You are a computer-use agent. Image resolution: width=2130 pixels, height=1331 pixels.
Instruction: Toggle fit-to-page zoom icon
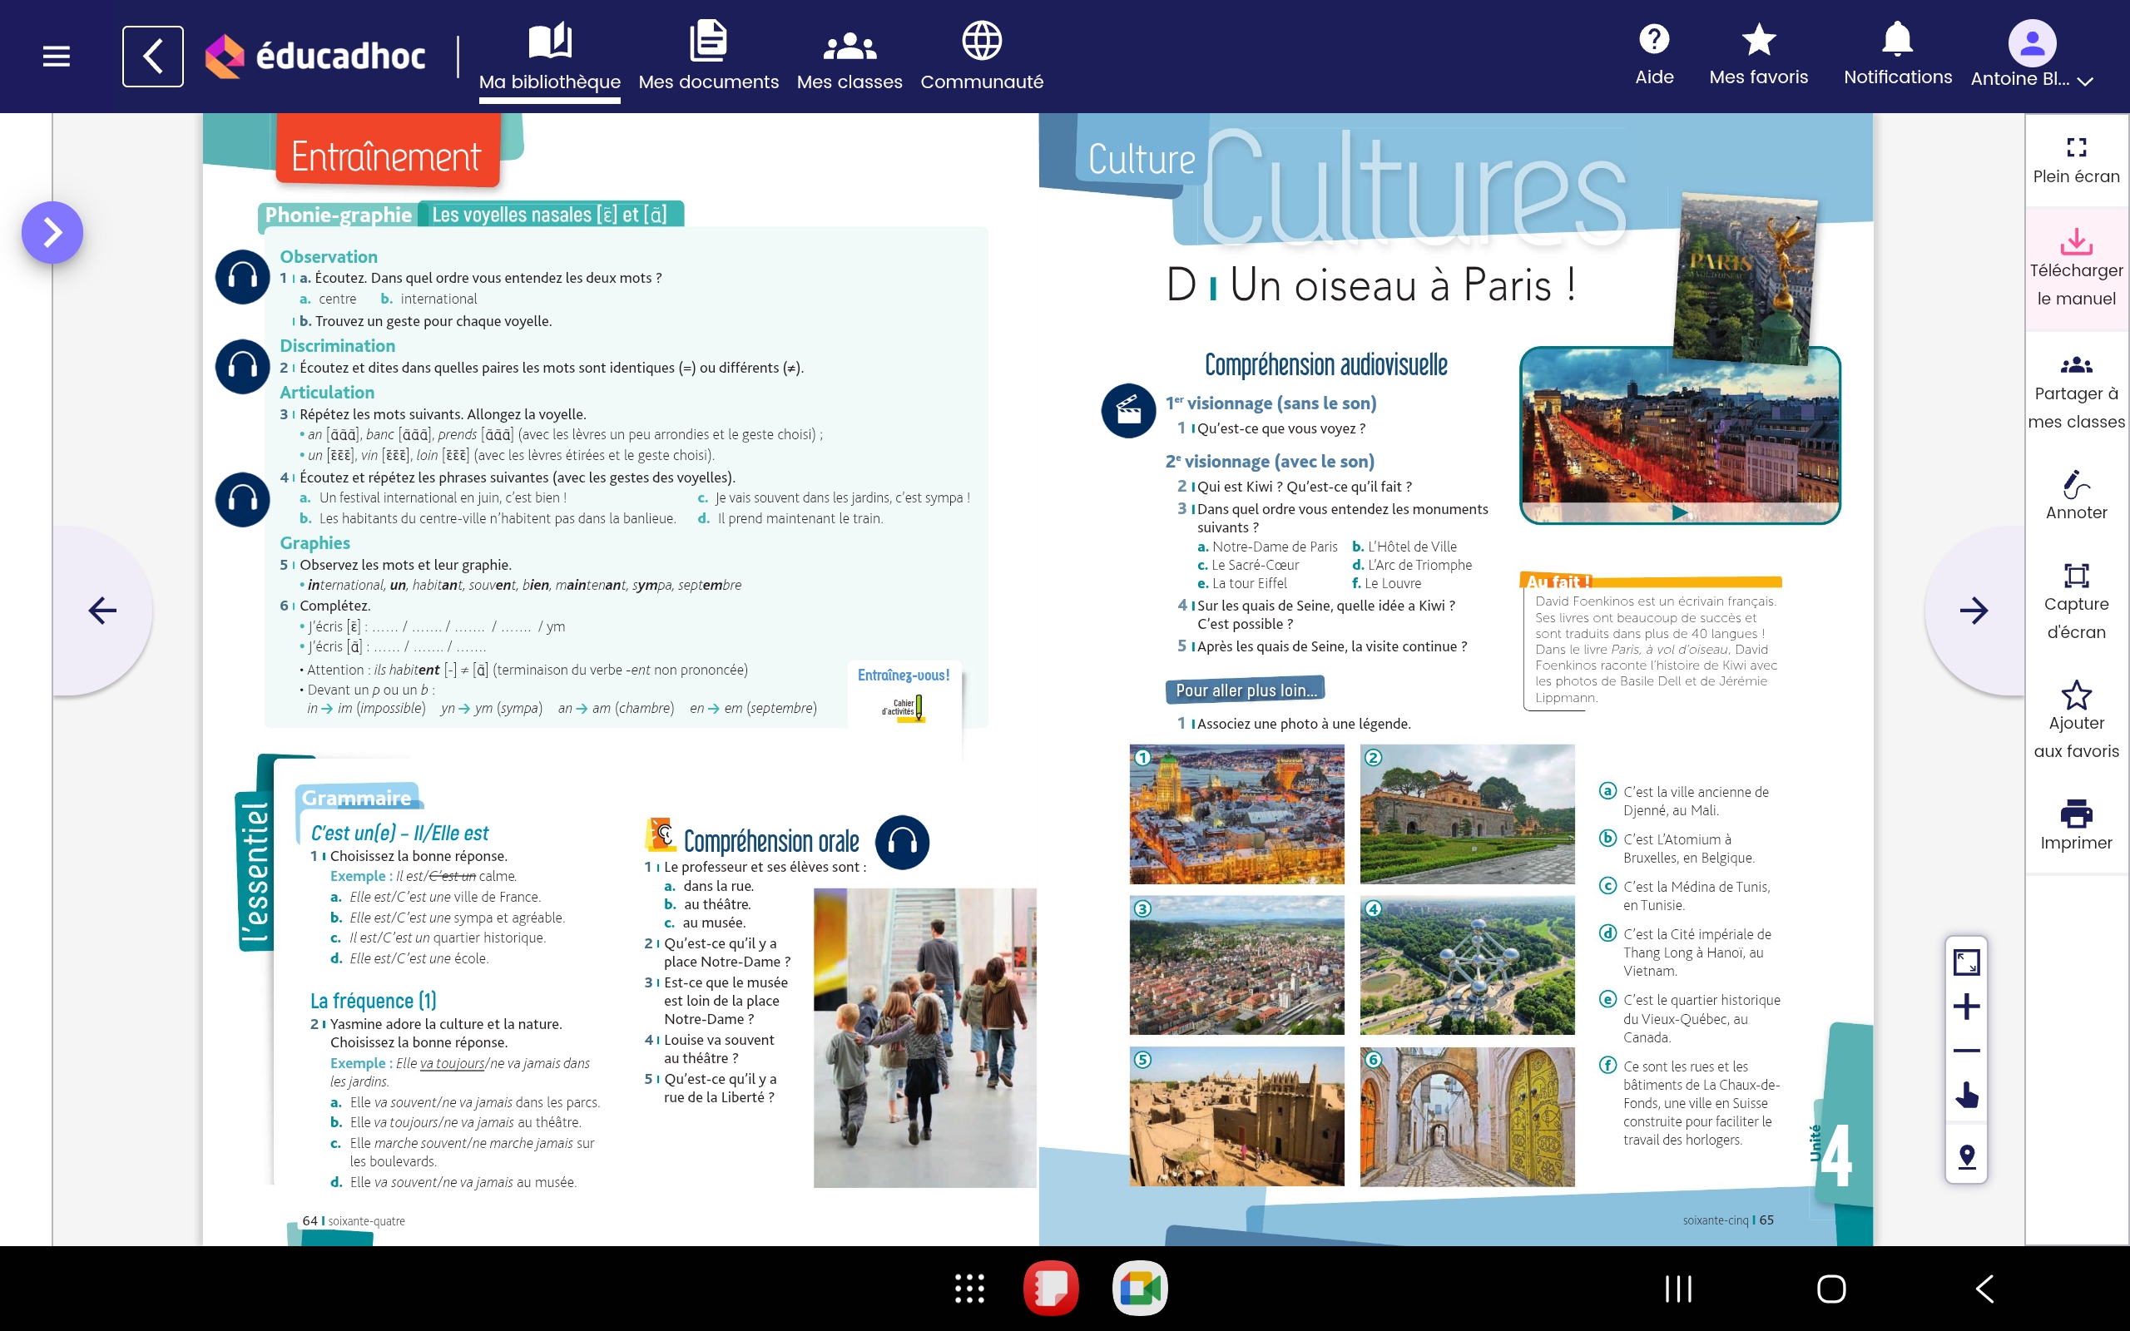1966,962
